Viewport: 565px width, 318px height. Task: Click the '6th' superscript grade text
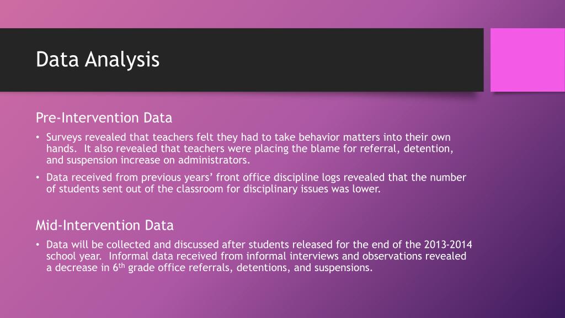119,267
